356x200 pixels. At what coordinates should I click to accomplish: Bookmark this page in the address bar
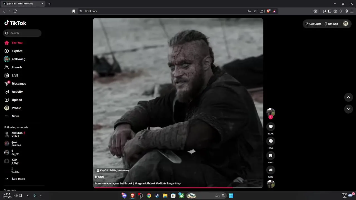pos(73,11)
